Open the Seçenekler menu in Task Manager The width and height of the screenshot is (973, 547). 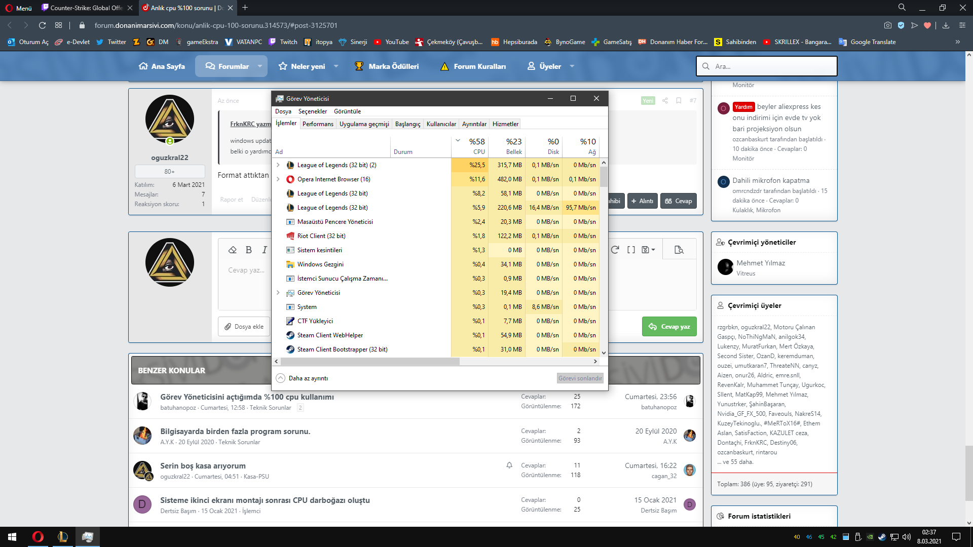coord(312,111)
